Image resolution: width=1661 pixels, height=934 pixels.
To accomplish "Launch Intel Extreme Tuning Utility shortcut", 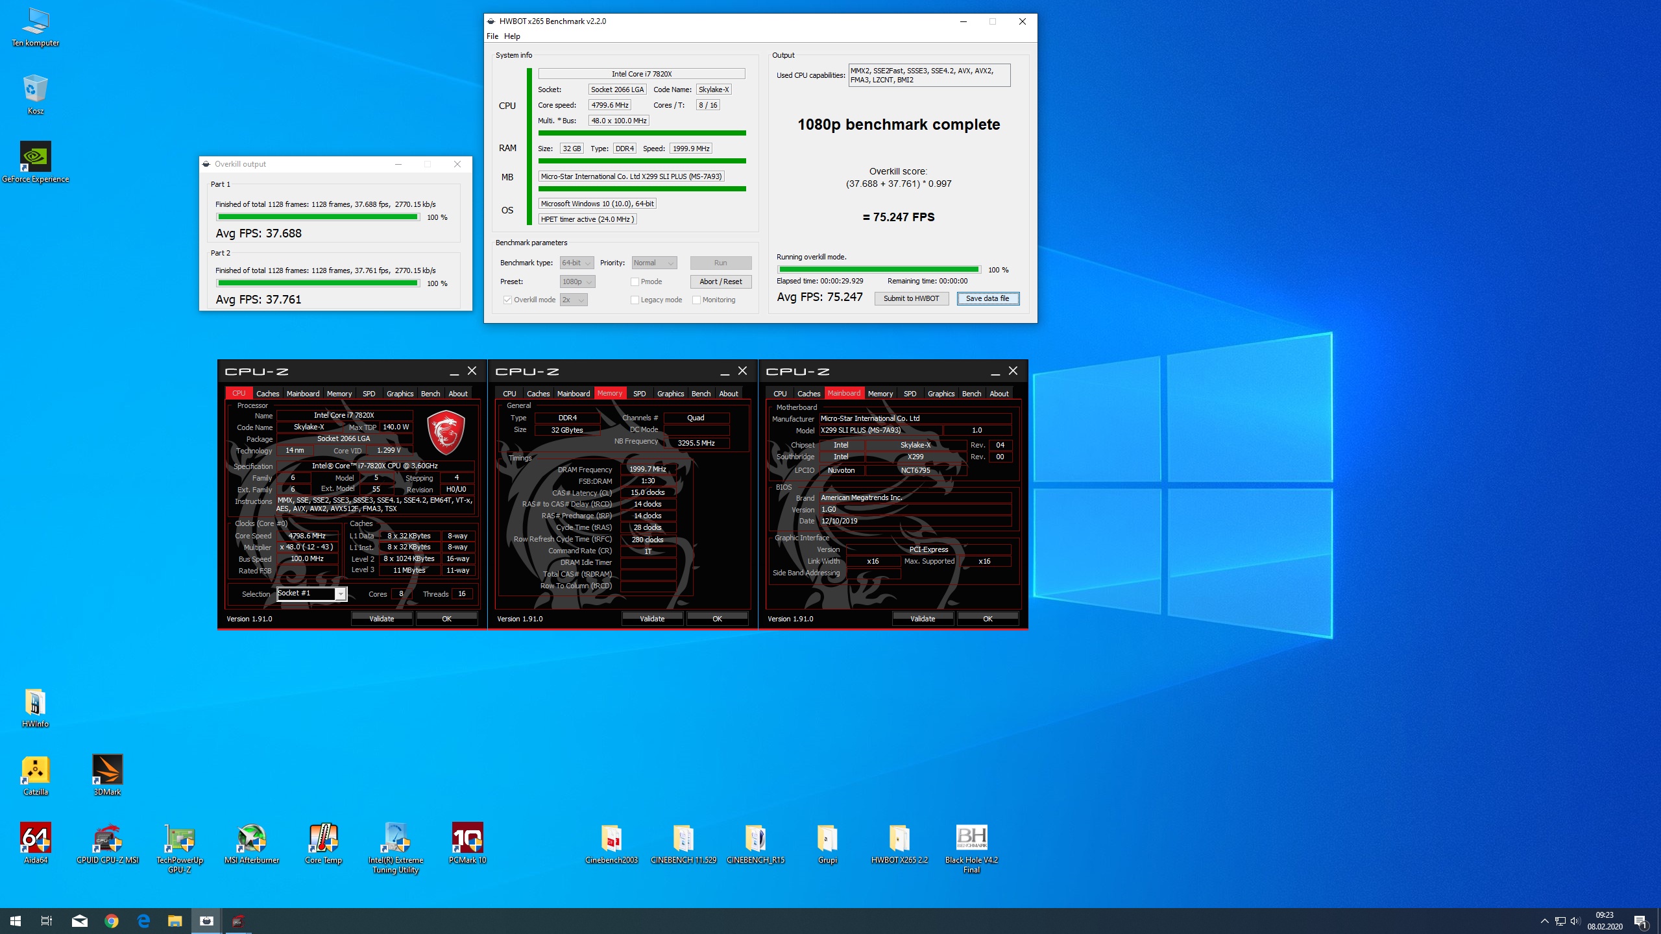I will [x=395, y=848].
